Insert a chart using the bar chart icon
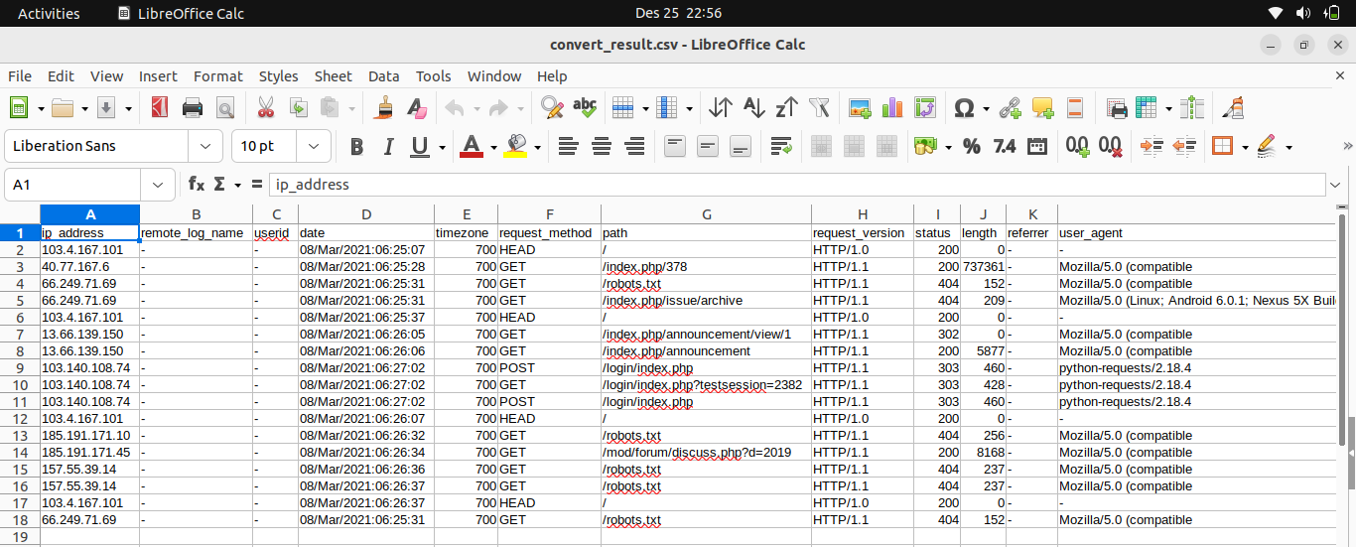Image resolution: width=1356 pixels, height=547 pixels. click(x=892, y=107)
